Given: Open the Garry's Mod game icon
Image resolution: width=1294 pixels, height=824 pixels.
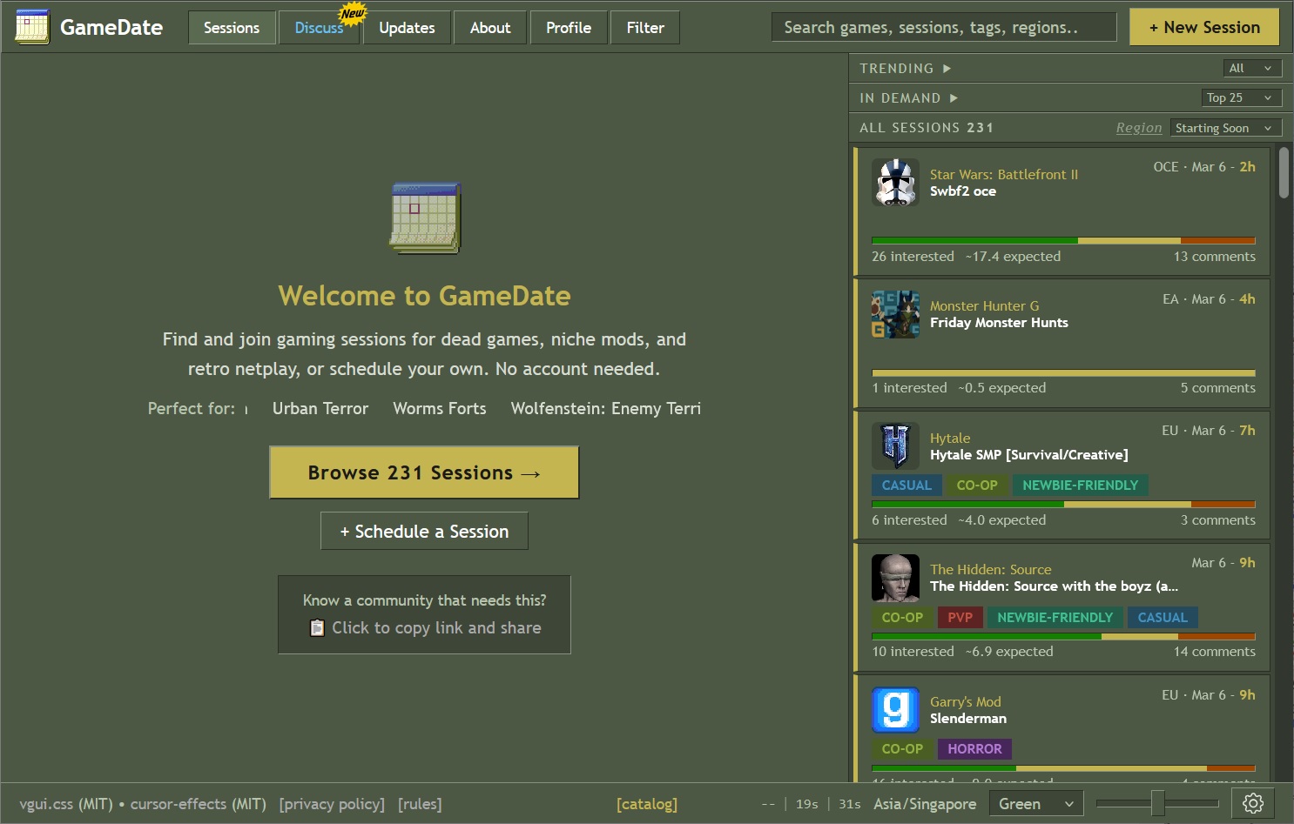Looking at the screenshot, I should 895,709.
